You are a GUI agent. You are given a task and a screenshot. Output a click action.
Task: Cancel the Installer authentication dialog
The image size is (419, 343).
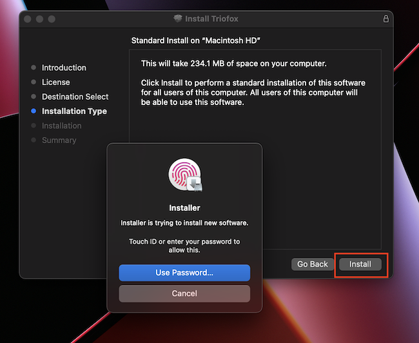point(184,293)
